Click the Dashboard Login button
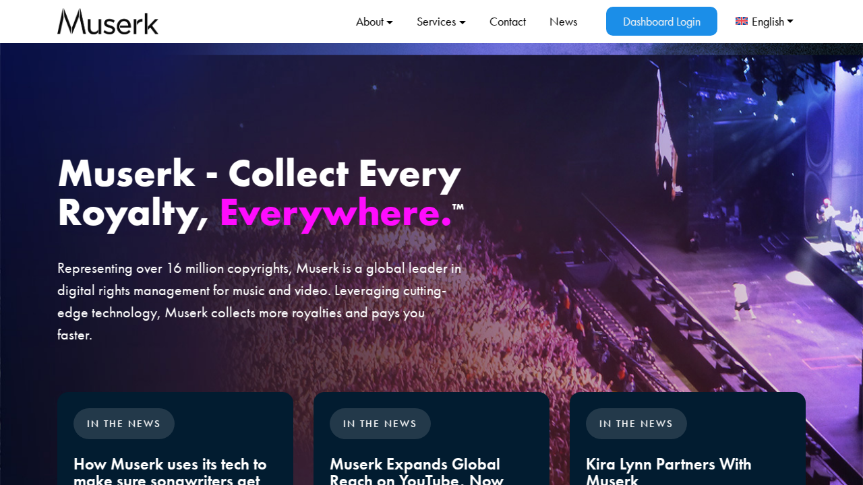Viewport: 863px width, 485px height. click(661, 22)
